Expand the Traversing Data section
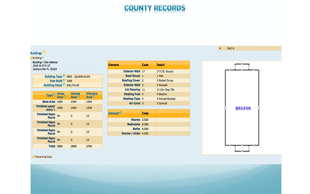 click(33, 156)
